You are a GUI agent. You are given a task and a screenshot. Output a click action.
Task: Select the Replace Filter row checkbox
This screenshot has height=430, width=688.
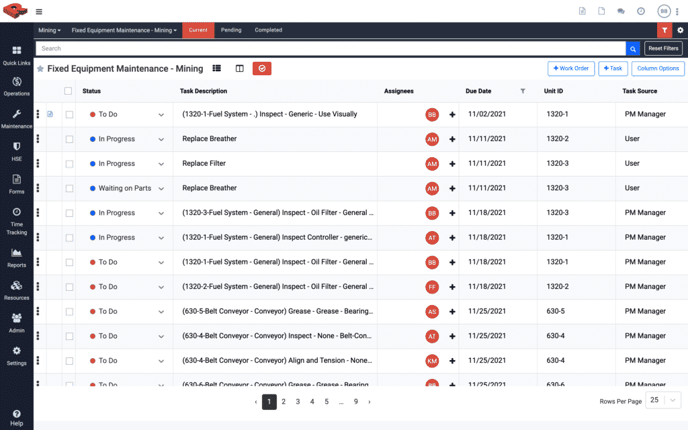coord(69,164)
